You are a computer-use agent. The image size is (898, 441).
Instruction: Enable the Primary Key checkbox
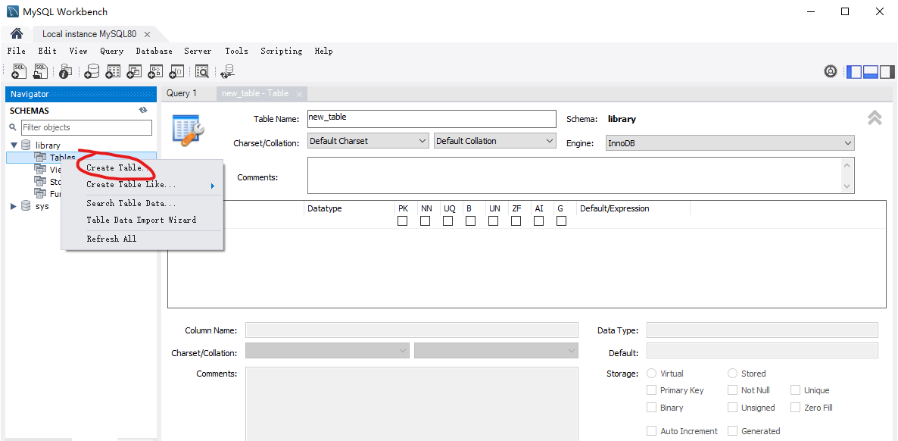pyautogui.click(x=651, y=390)
